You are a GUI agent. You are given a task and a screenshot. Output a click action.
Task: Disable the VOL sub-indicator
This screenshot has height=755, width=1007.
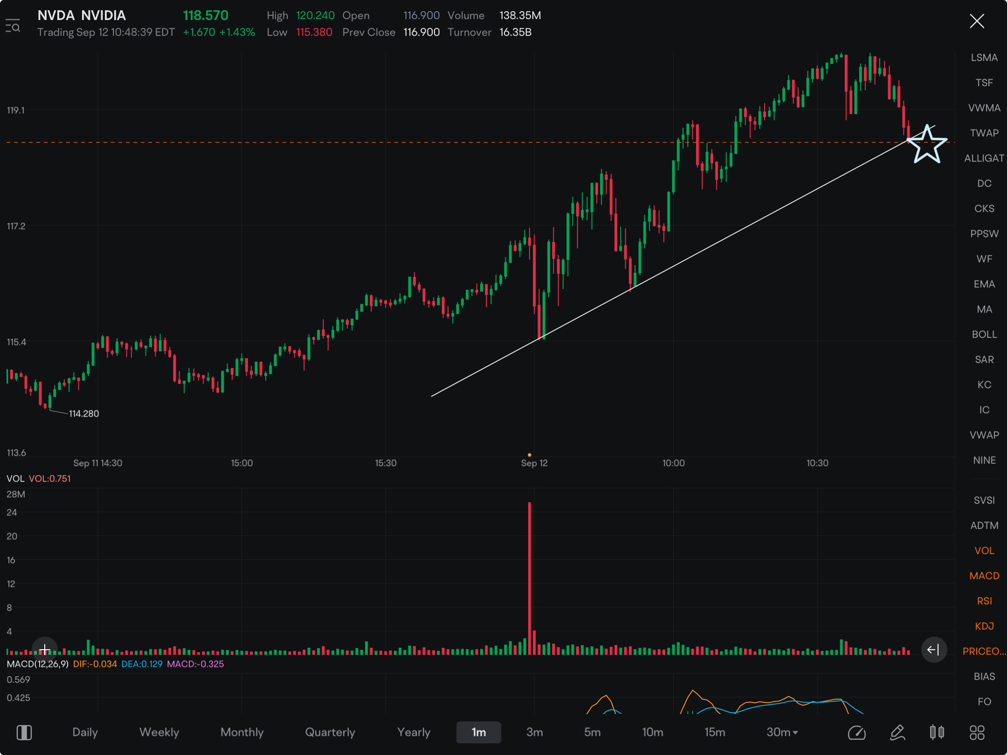pos(984,550)
